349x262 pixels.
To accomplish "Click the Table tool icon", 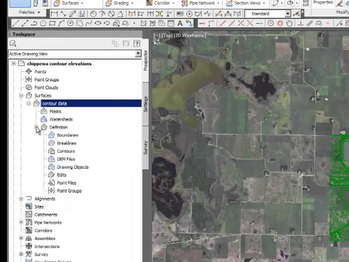I will coord(171,23).
